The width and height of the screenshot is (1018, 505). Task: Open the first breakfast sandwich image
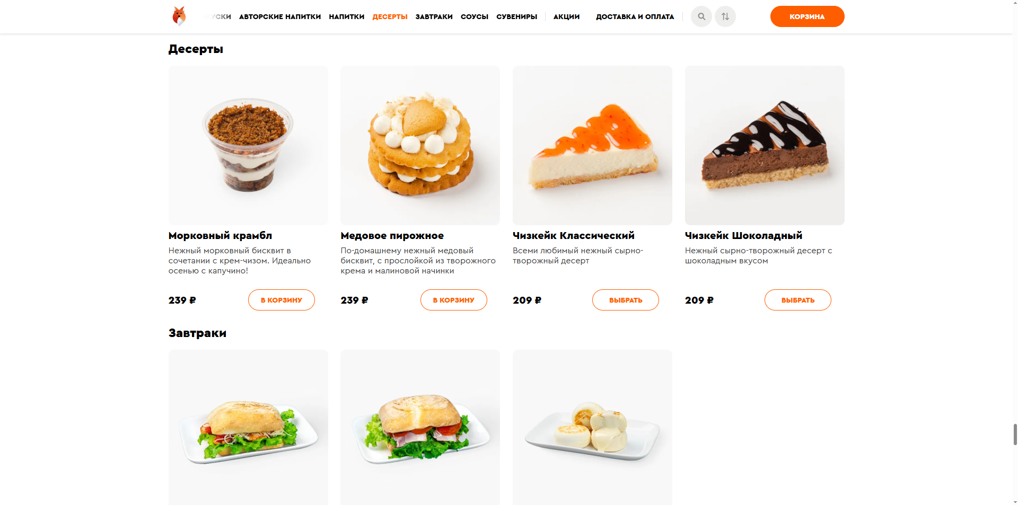click(x=248, y=427)
